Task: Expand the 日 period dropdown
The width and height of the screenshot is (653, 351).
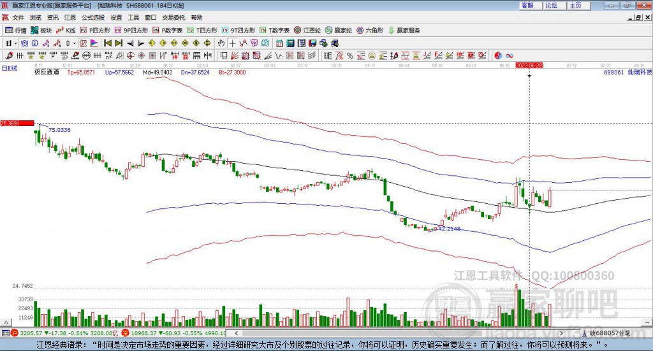Action: coord(15,43)
